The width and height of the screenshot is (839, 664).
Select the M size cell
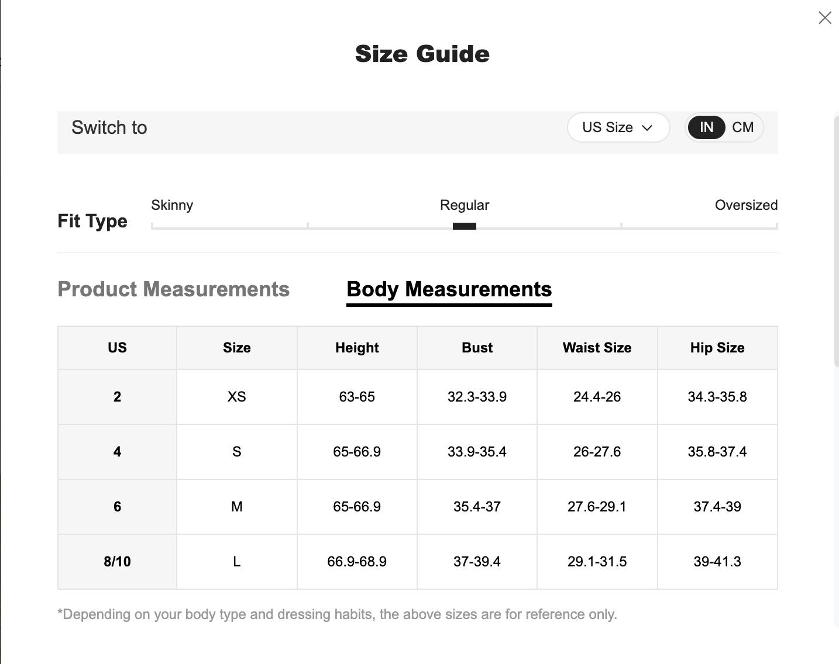[x=236, y=507]
